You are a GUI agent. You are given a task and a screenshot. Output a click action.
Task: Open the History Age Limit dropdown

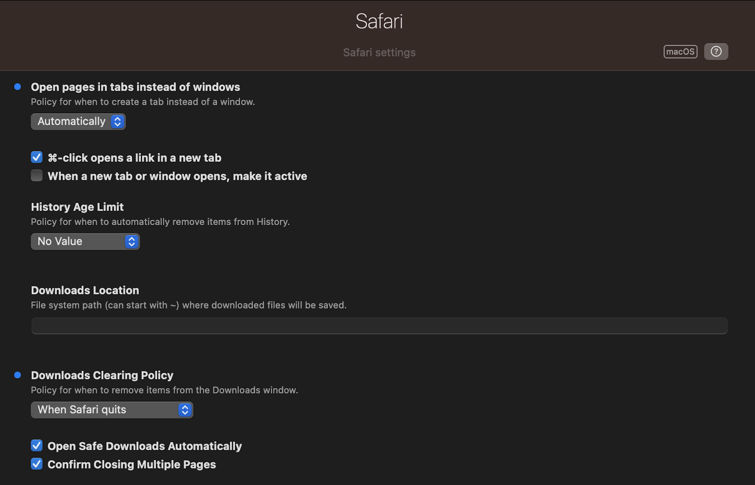coord(85,242)
